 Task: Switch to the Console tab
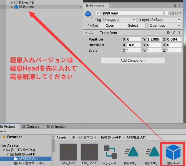[x=31, y=127]
